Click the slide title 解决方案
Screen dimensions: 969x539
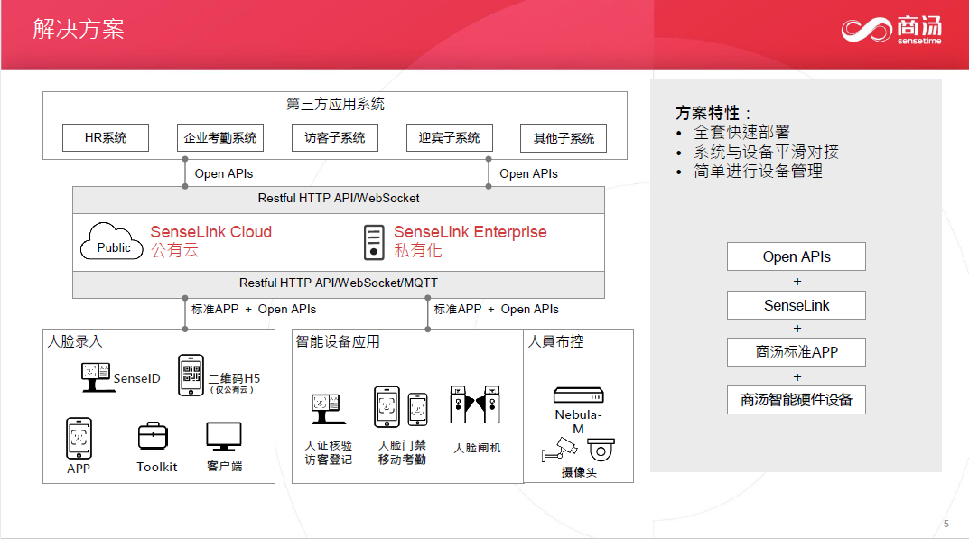click(x=79, y=30)
